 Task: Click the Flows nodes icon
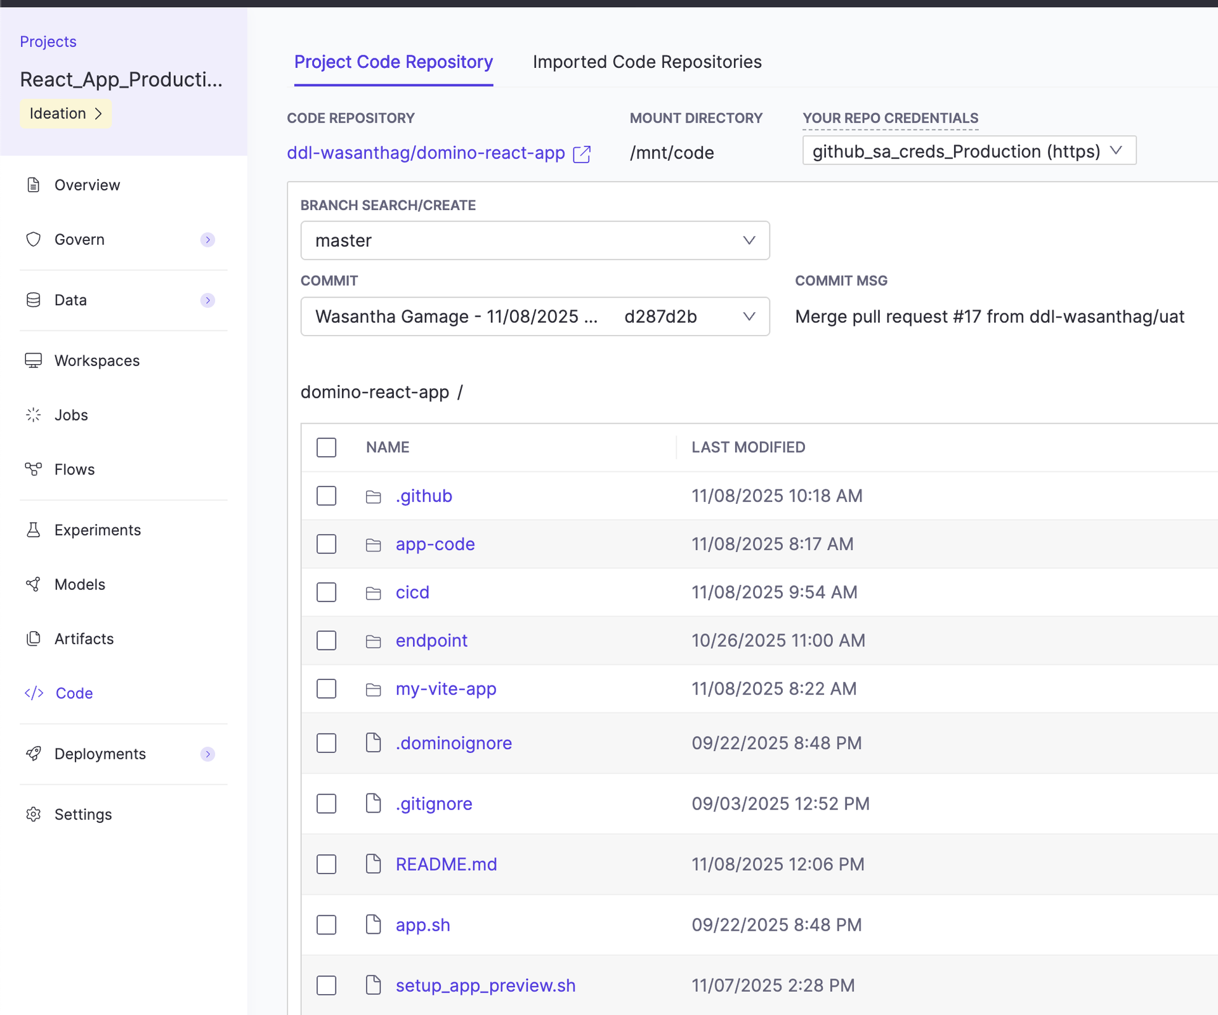point(34,469)
